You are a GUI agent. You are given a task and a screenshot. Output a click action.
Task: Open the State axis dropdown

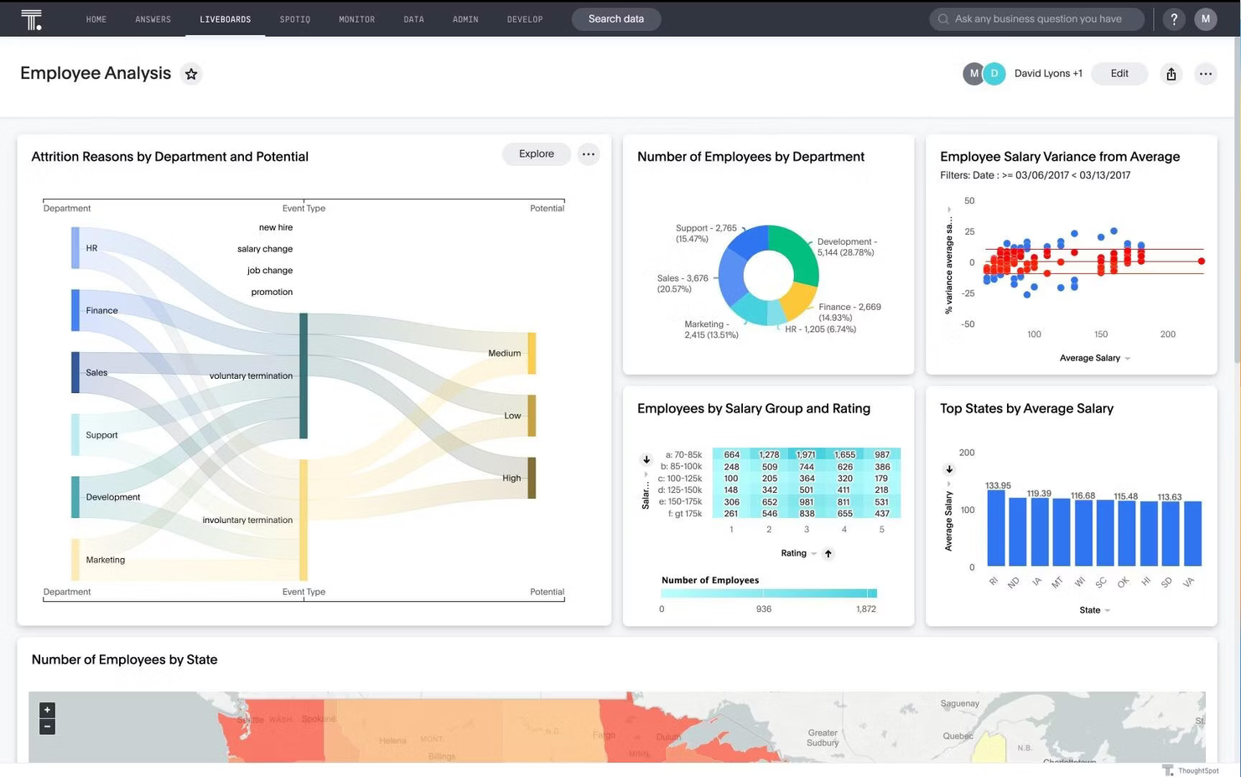pos(1094,610)
